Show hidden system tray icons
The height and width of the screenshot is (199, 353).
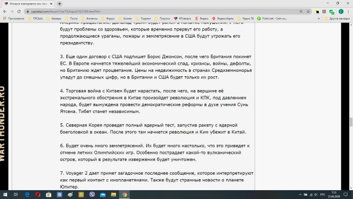click(x=300, y=195)
